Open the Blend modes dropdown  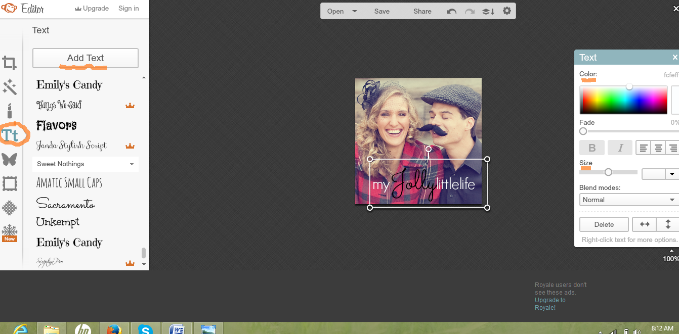point(628,200)
